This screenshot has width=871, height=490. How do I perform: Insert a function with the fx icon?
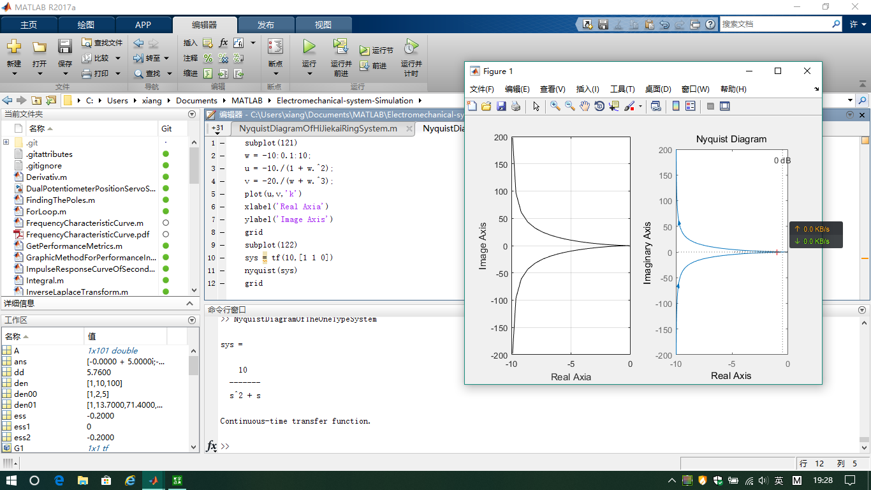223,43
